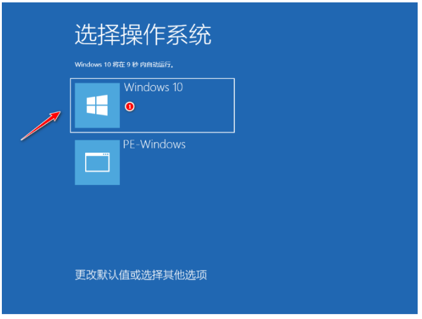
Task: Click the Windows 10 countdown message text
Action: point(124,65)
